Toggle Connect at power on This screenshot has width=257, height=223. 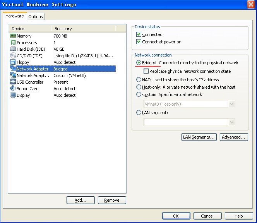(x=139, y=42)
